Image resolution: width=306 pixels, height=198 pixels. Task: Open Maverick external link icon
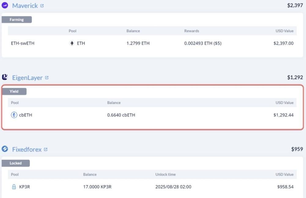pyautogui.click(x=42, y=6)
